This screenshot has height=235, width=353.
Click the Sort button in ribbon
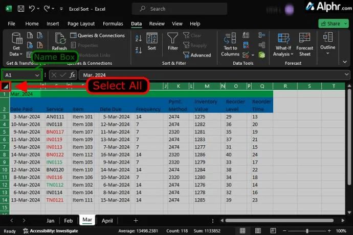click(152, 42)
